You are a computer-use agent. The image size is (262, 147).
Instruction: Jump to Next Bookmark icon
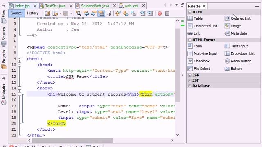point(126,13)
